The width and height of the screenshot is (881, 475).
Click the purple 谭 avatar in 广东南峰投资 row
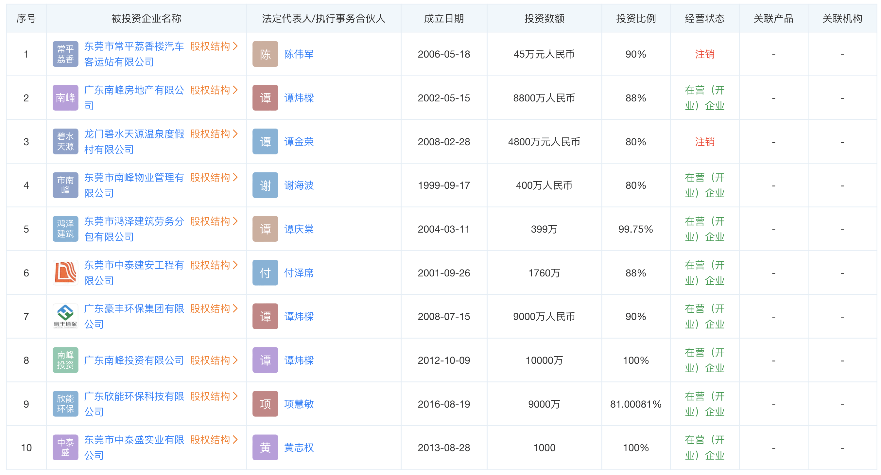[266, 361]
